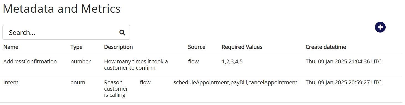Click the Description column header
This screenshot has height=105, width=405.
click(x=118, y=47)
